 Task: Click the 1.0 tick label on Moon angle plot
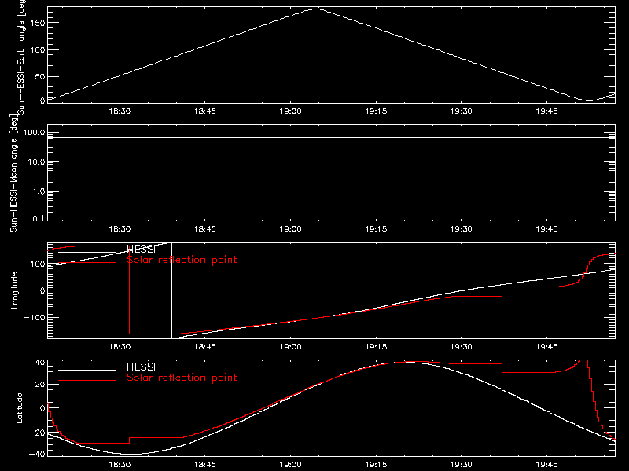click(39, 192)
